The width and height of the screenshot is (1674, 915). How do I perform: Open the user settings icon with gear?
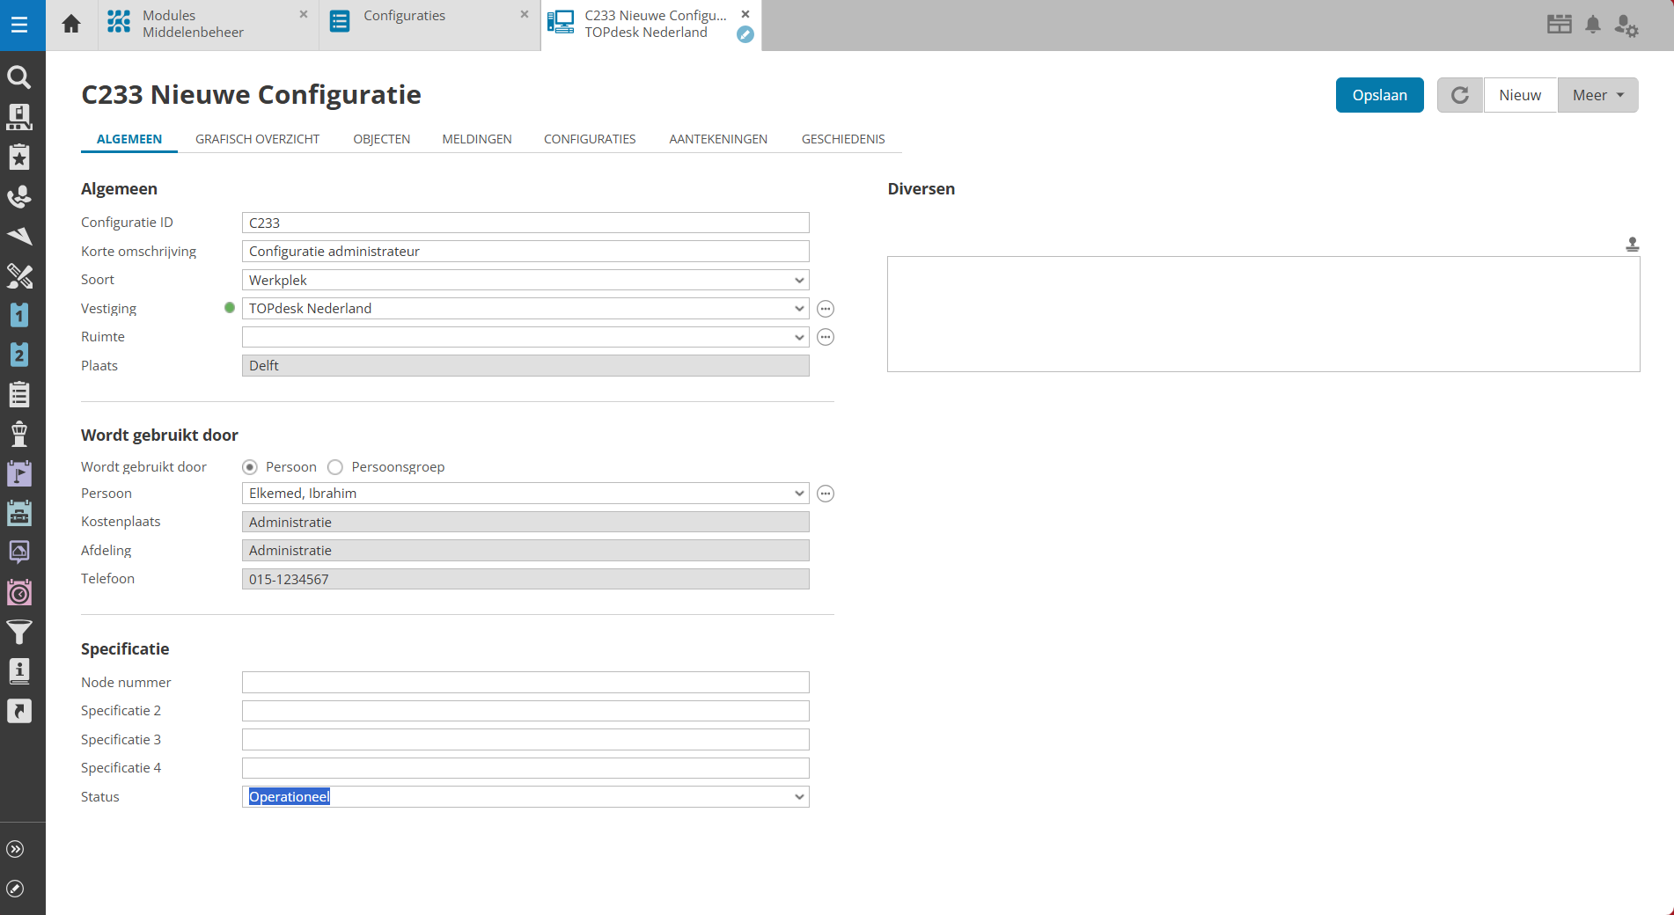pos(1626,26)
